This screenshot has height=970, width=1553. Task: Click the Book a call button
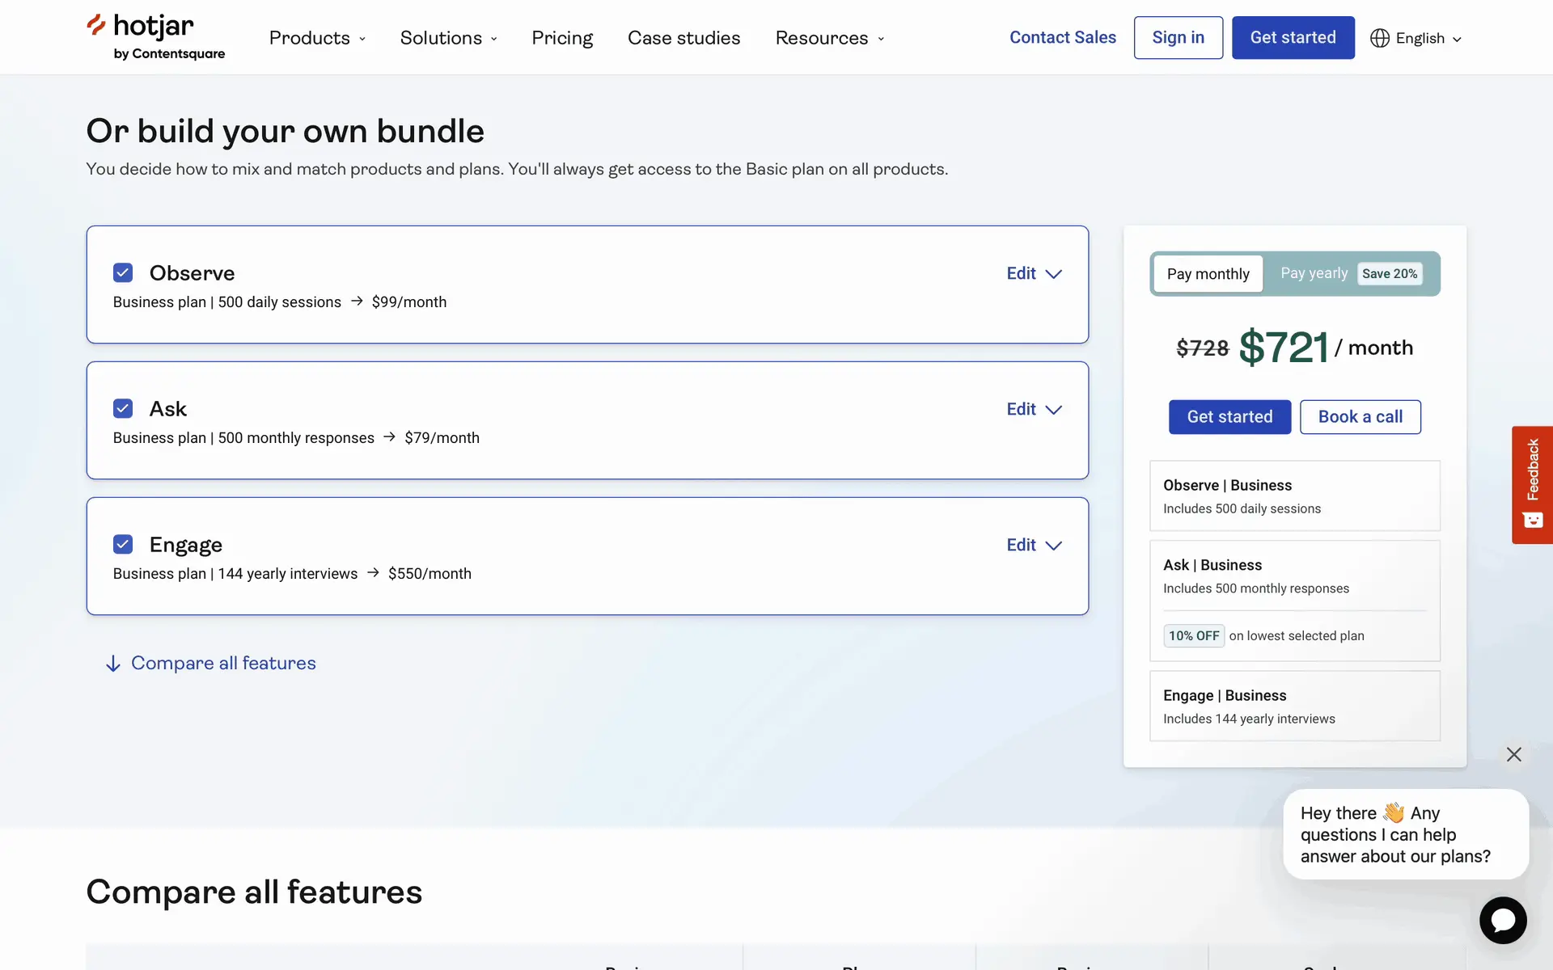1360,417
